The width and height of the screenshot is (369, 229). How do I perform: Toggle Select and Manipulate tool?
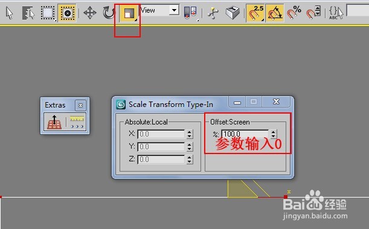pyautogui.click(x=213, y=13)
